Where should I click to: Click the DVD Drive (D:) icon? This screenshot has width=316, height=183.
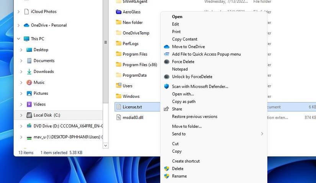[x=29, y=126]
